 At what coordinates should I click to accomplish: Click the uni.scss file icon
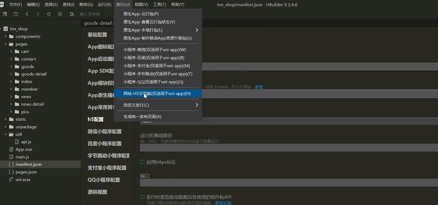(11, 180)
